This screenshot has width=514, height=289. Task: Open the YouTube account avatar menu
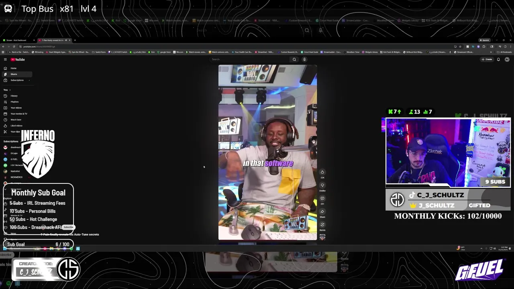[x=507, y=59]
